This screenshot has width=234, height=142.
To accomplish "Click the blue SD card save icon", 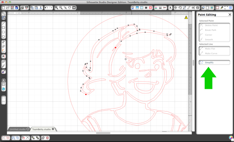I will 16,8.
